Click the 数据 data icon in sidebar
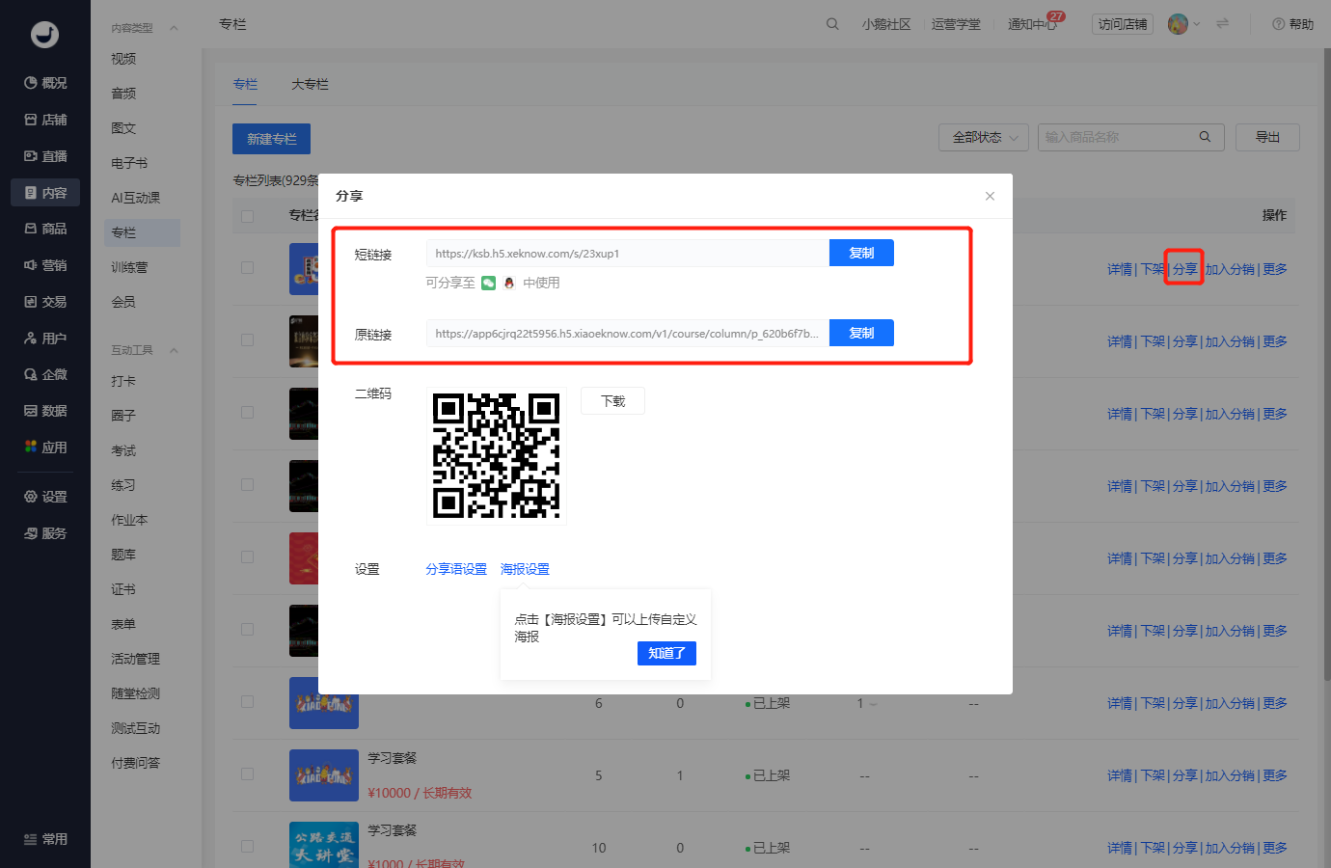This screenshot has height=868, width=1331. click(31, 411)
